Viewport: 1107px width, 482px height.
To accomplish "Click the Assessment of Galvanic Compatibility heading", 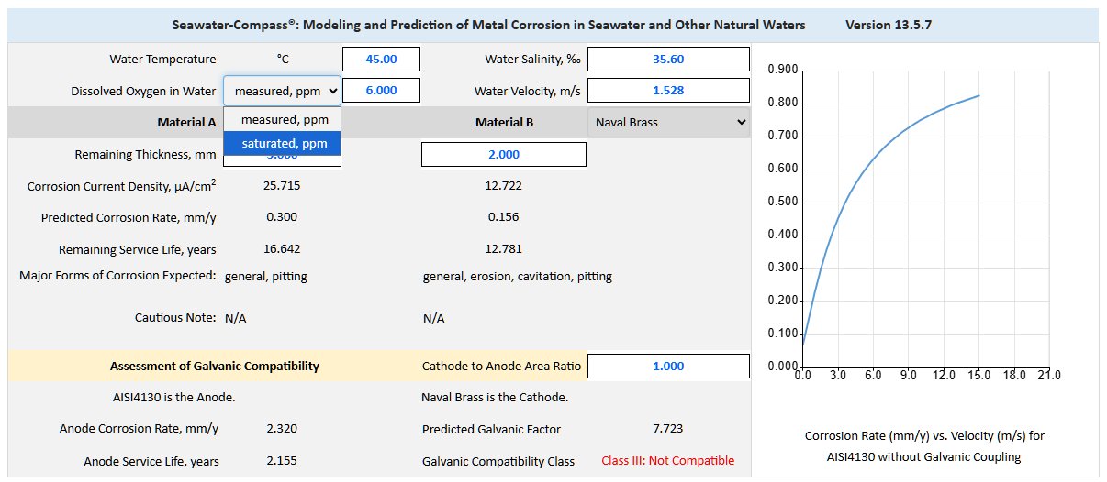I will (x=215, y=367).
